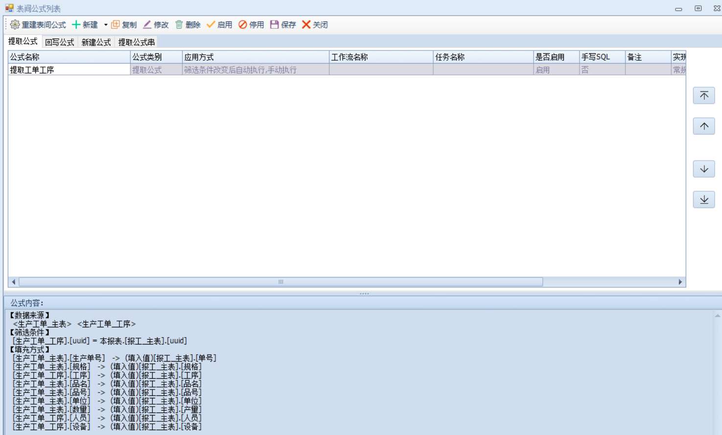Viewport: 722px width, 435px height.
Task: Click the 删除 trash icon
Action: [x=179, y=24]
